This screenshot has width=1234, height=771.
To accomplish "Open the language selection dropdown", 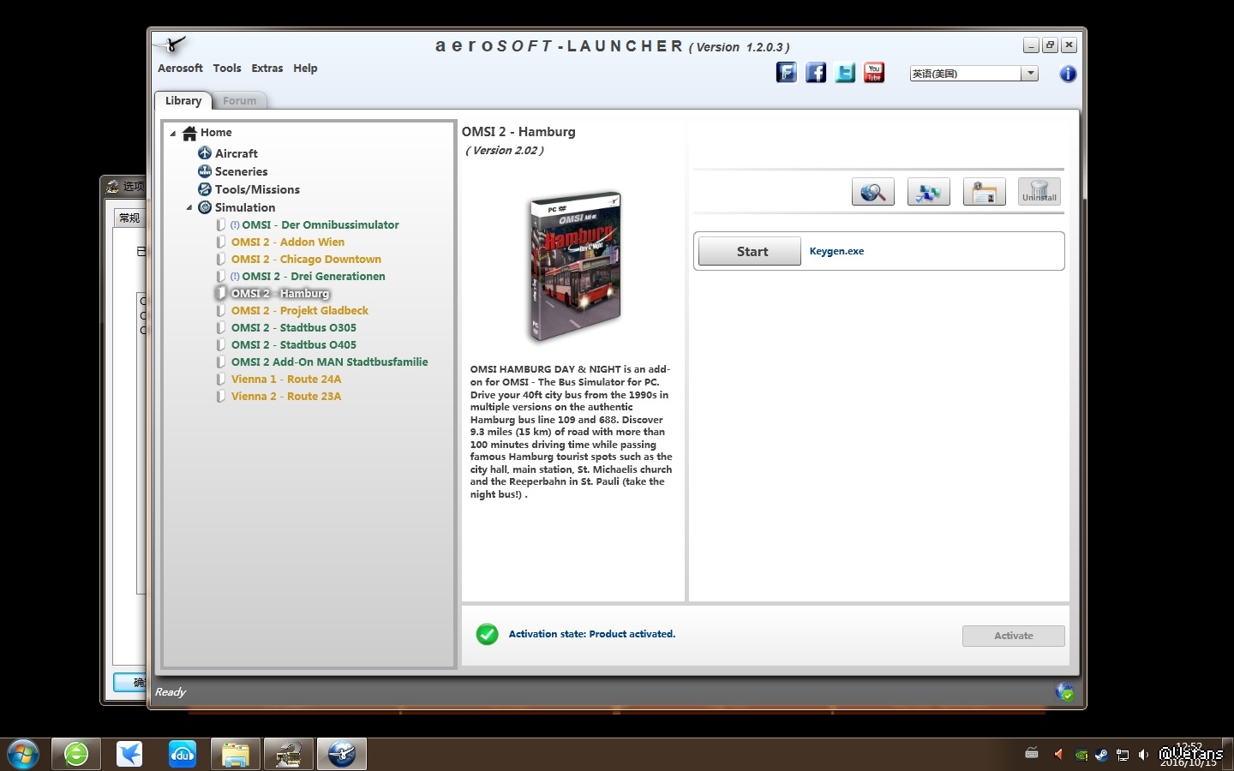I will [1030, 74].
